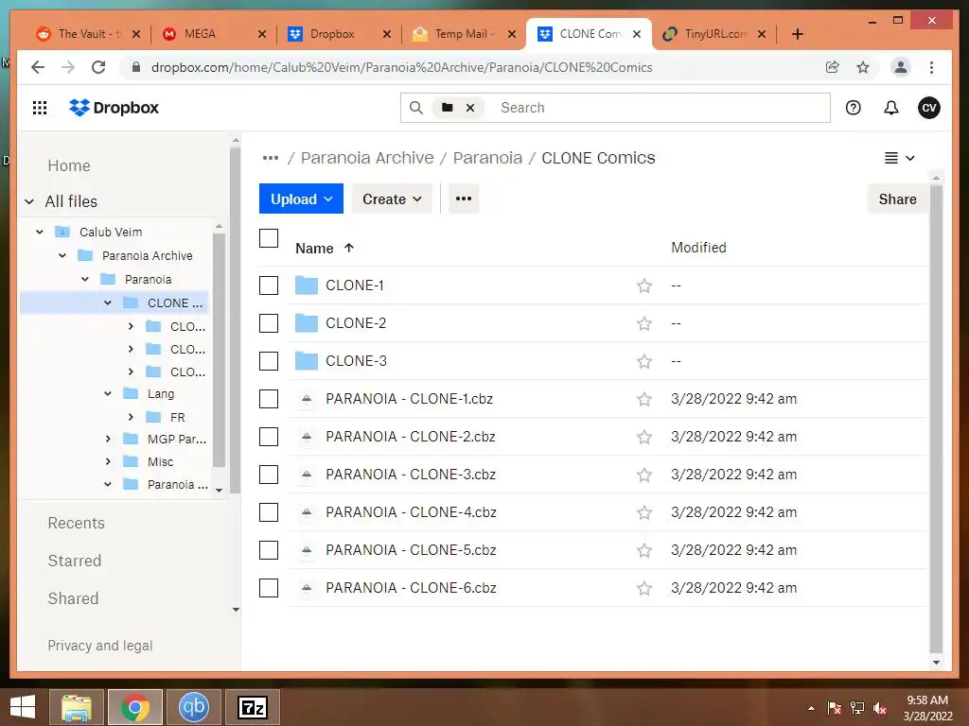Click the share page icon in address bar
This screenshot has width=969, height=726.
tap(833, 67)
